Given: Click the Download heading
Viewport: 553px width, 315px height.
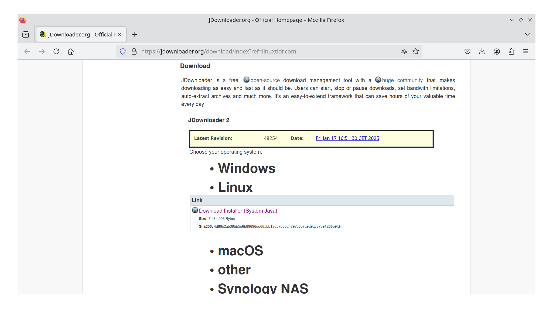Looking at the screenshot, I should [x=195, y=66].
